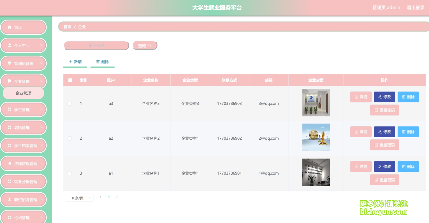Screen dimensions: 429x223
Task: Click the trash icon for batch 删除
Action: pos(98,62)
